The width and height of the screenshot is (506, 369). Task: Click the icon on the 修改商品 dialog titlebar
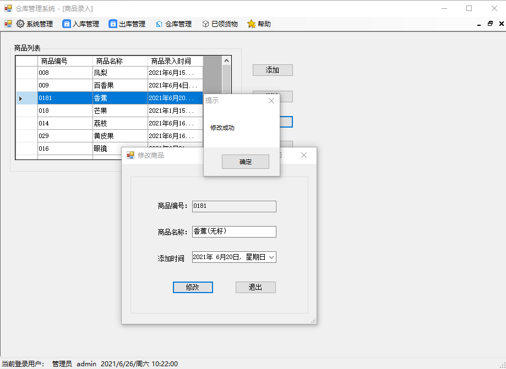pos(131,155)
